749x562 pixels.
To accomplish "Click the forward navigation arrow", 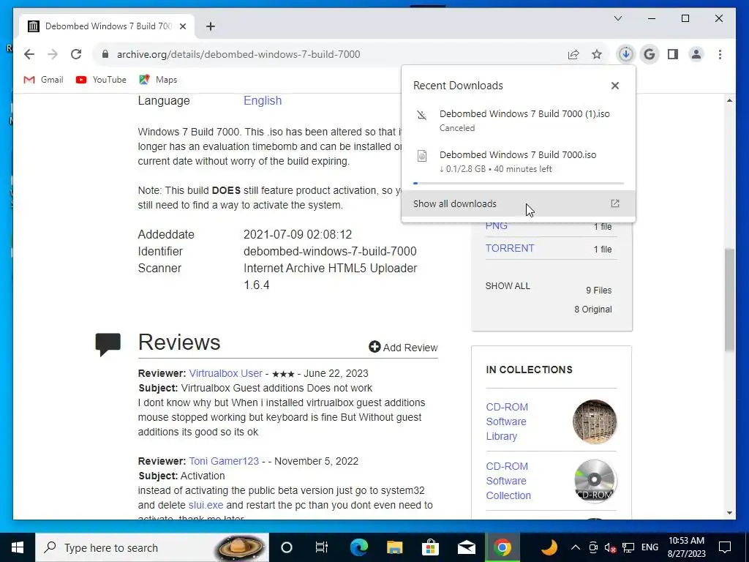I will click(53, 54).
